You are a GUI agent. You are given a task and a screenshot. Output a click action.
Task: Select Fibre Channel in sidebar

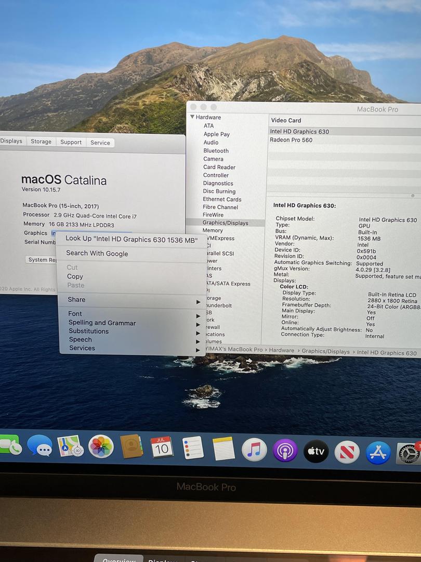pyautogui.click(x=220, y=207)
